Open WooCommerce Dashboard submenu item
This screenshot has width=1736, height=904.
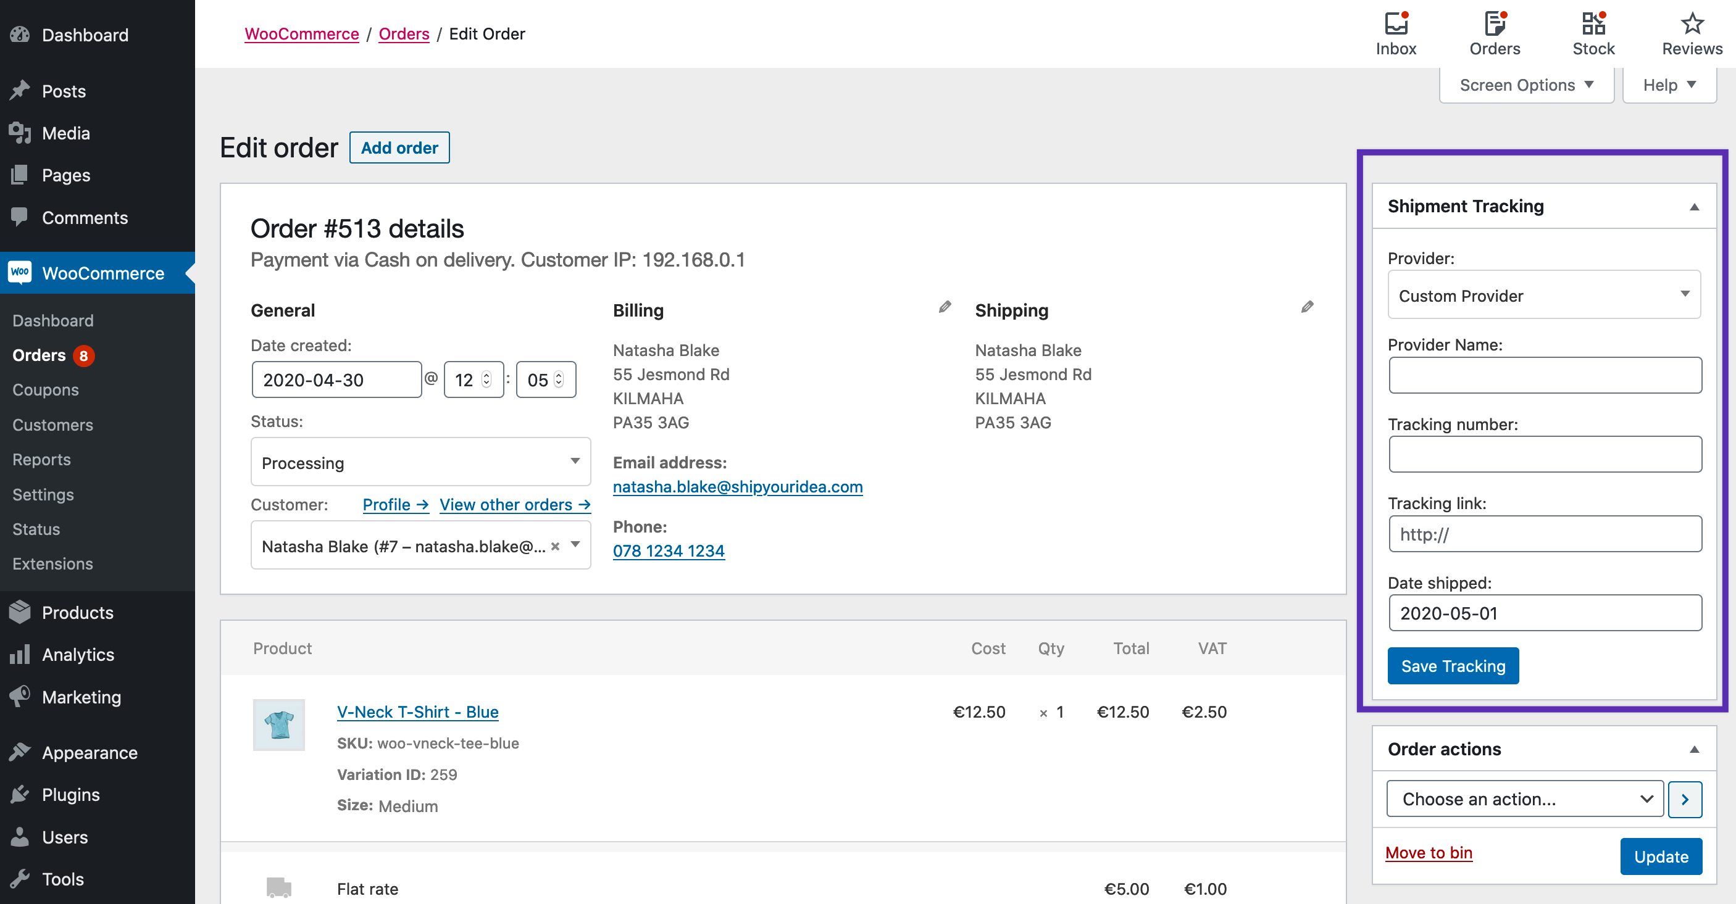coord(52,320)
